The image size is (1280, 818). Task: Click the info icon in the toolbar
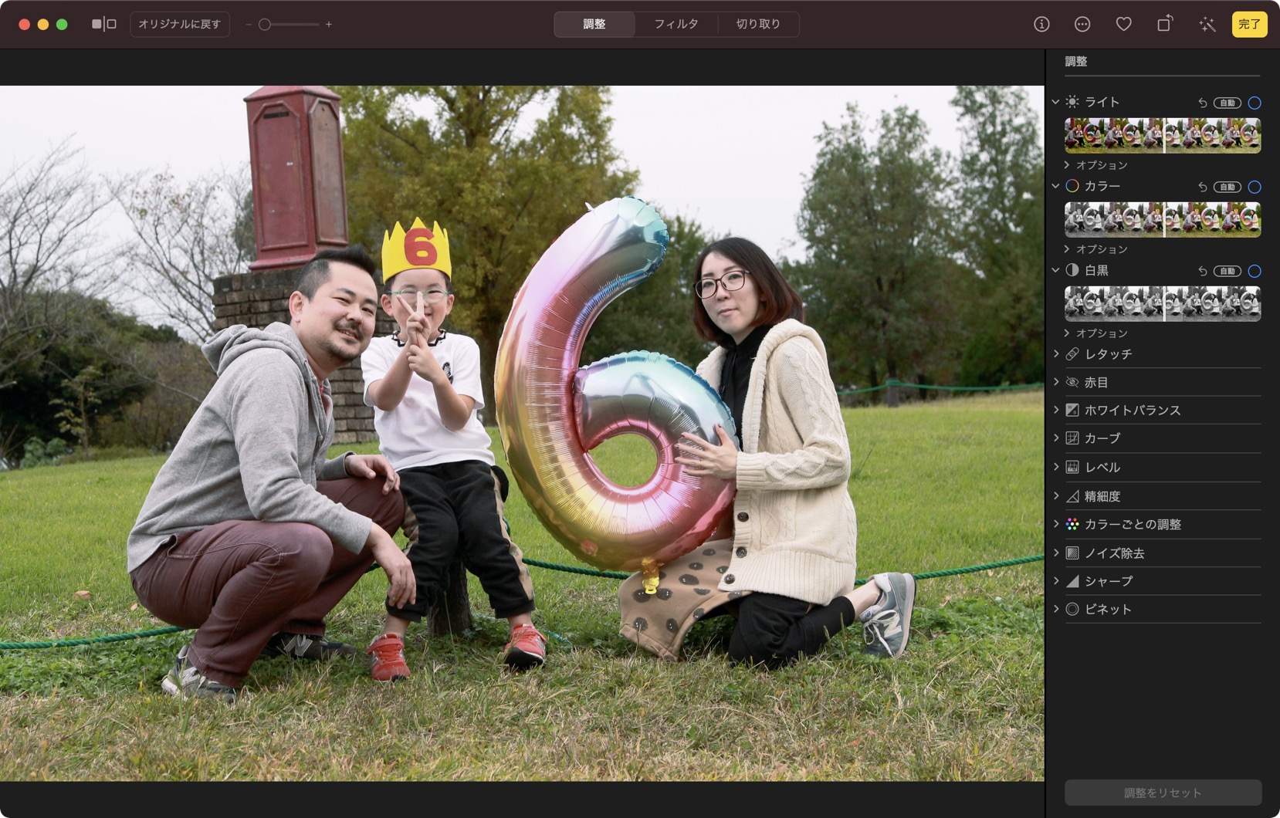click(1041, 24)
